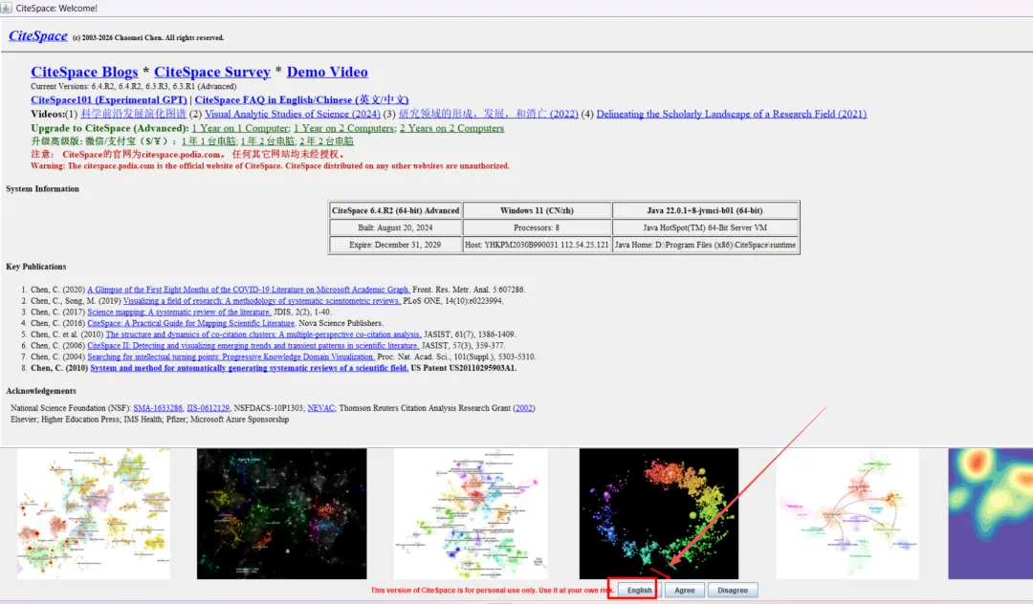This screenshot has width=1033, height=604.
Task: Select dark starfield network thumbnail
Action: coord(281,514)
